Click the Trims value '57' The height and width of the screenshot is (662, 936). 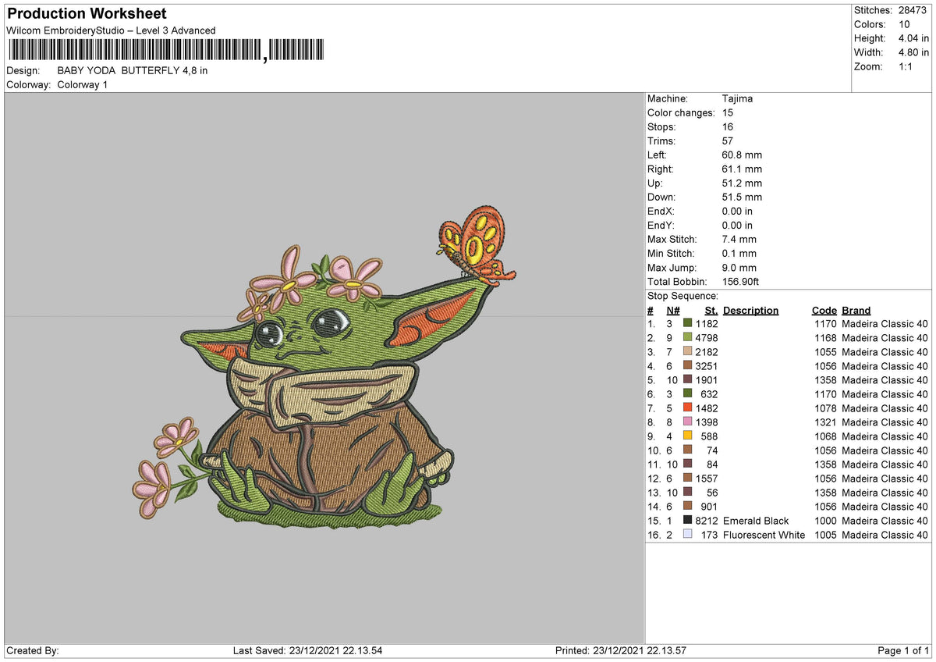729,141
